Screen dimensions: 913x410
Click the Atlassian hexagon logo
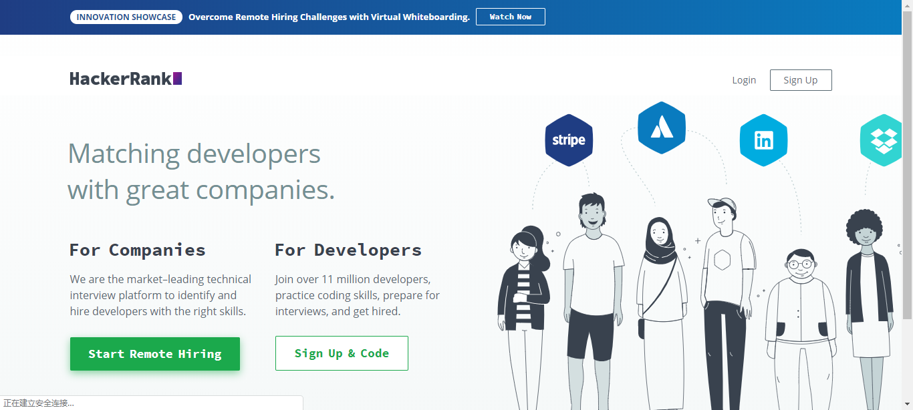[662, 128]
